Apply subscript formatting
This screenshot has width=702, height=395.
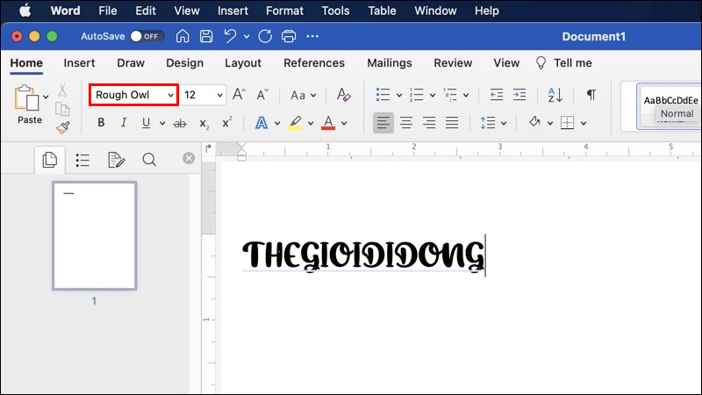[204, 123]
